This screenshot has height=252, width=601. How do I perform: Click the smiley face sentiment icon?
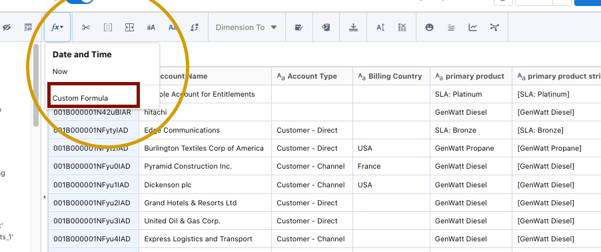pos(429,27)
